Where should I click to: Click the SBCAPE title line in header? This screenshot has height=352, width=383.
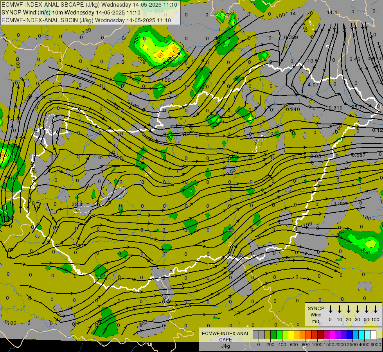tap(89, 4)
